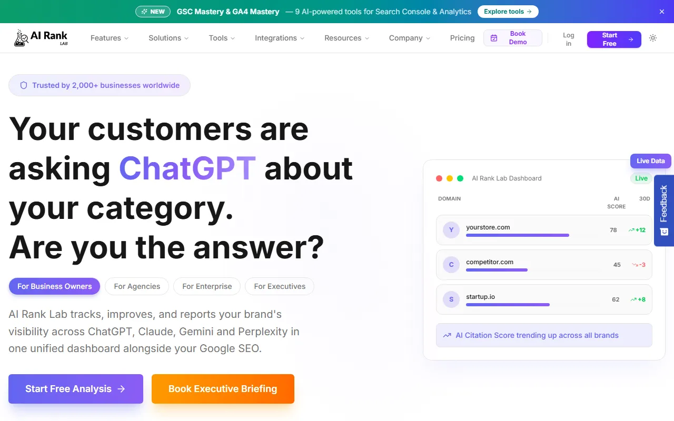Select the For Agencies audience pill
This screenshot has width=674, height=421.
[x=137, y=286]
